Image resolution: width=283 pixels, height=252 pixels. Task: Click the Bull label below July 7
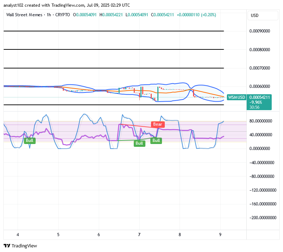139,143
